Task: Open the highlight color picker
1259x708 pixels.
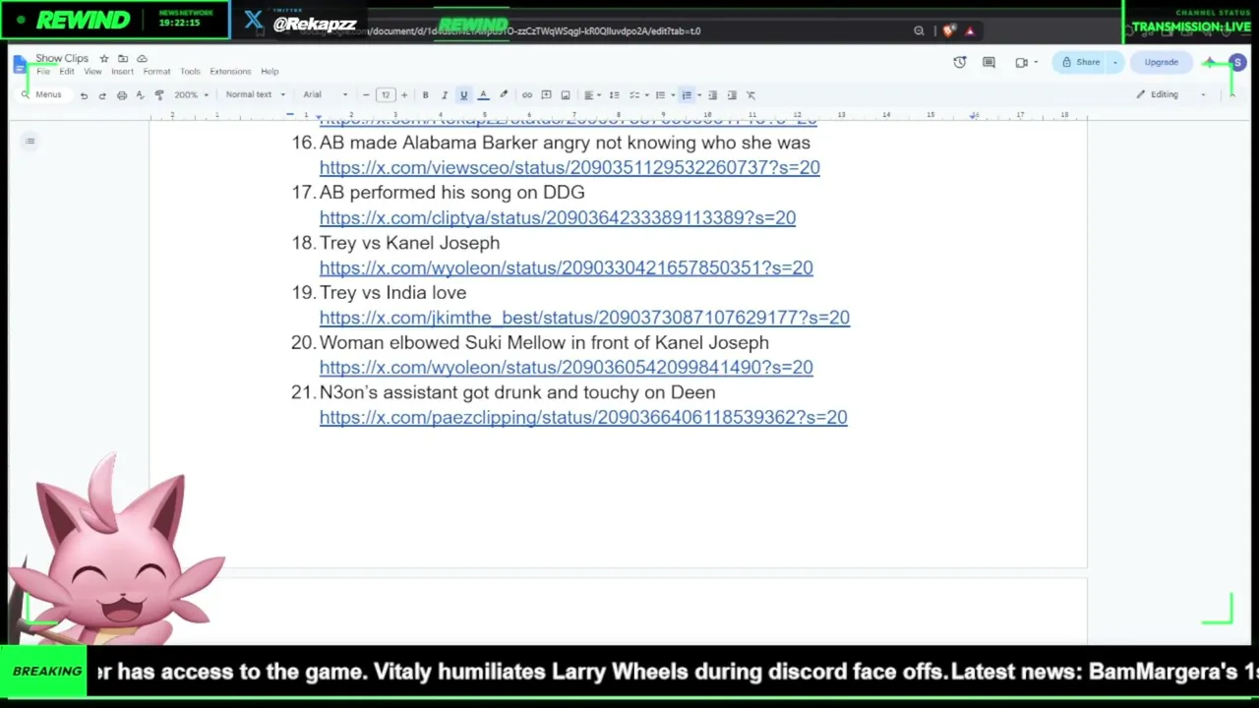Action: [504, 95]
